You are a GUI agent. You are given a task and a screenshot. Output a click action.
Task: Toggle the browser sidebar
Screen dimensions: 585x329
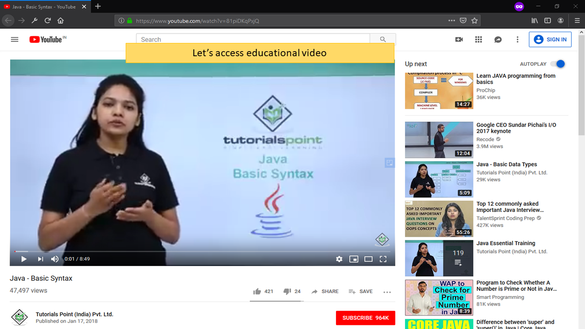[548, 21]
